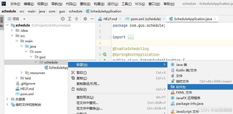This screenshot has height=114, width=233.
Task: Open project panel settings gear
Action: (85, 19)
